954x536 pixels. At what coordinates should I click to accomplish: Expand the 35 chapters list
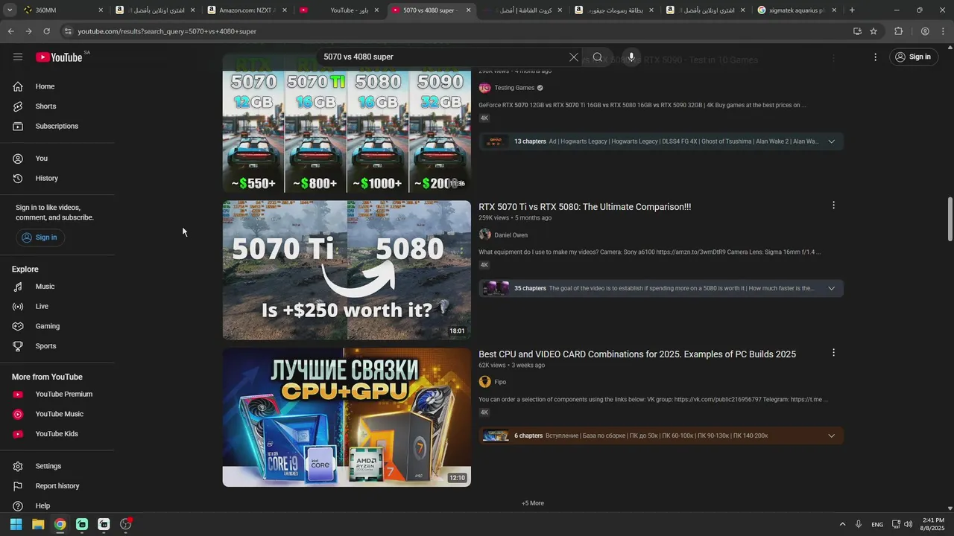pos(832,288)
